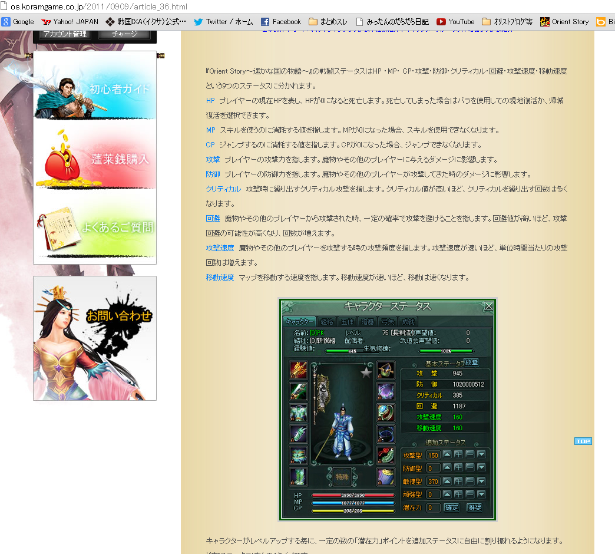
Task: Click the 移動速度 term link in article
Action: [x=220, y=278]
